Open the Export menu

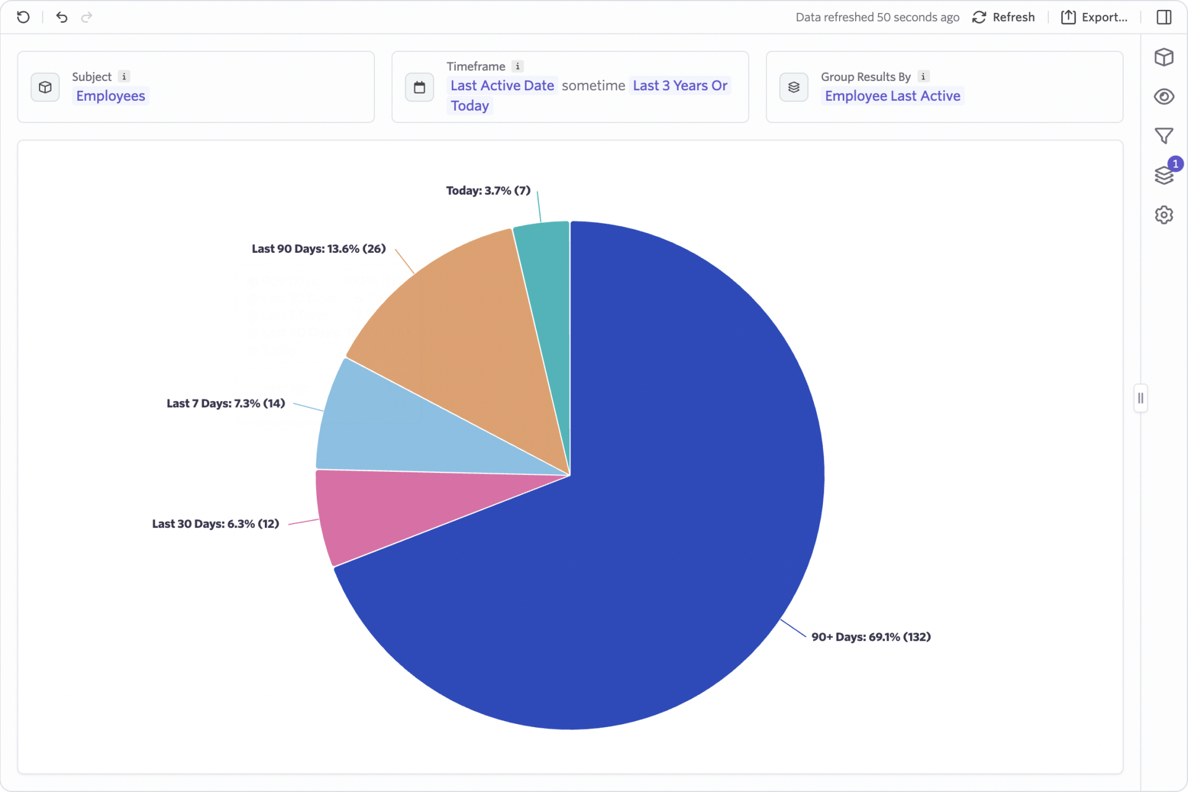tap(1094, 17)
